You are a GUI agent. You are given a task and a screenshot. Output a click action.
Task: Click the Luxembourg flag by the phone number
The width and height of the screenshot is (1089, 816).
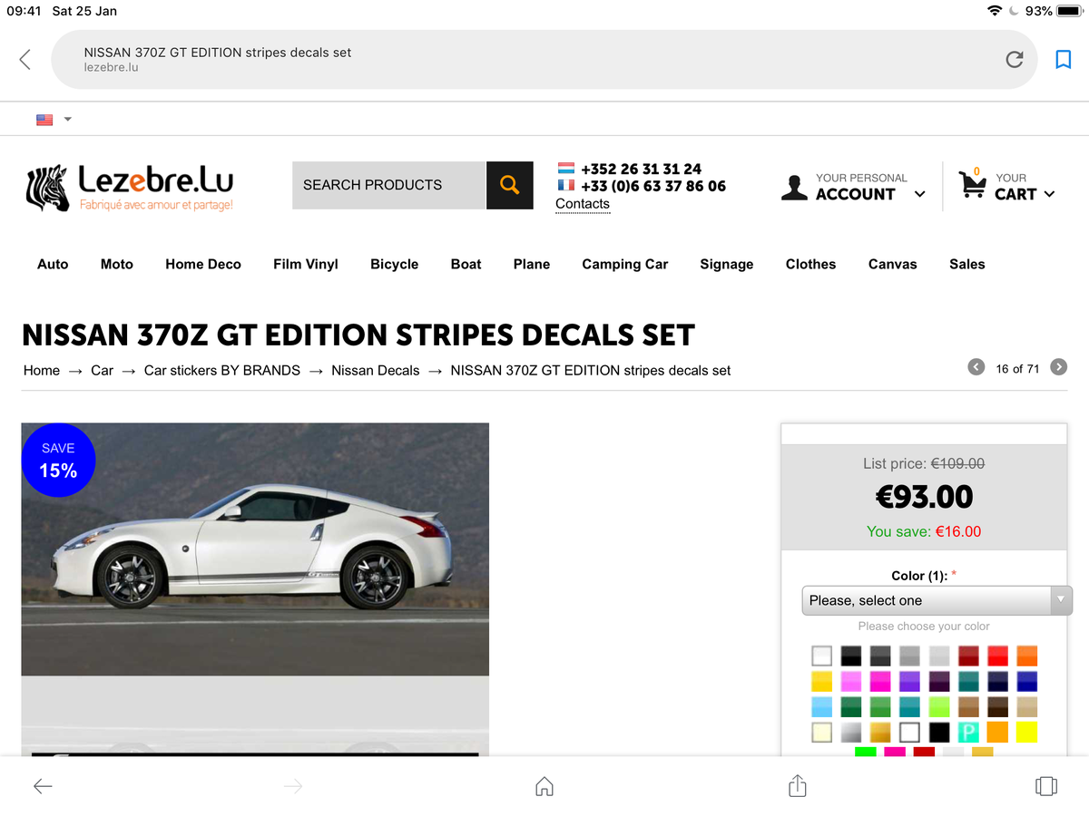click(x=566, y=169)
